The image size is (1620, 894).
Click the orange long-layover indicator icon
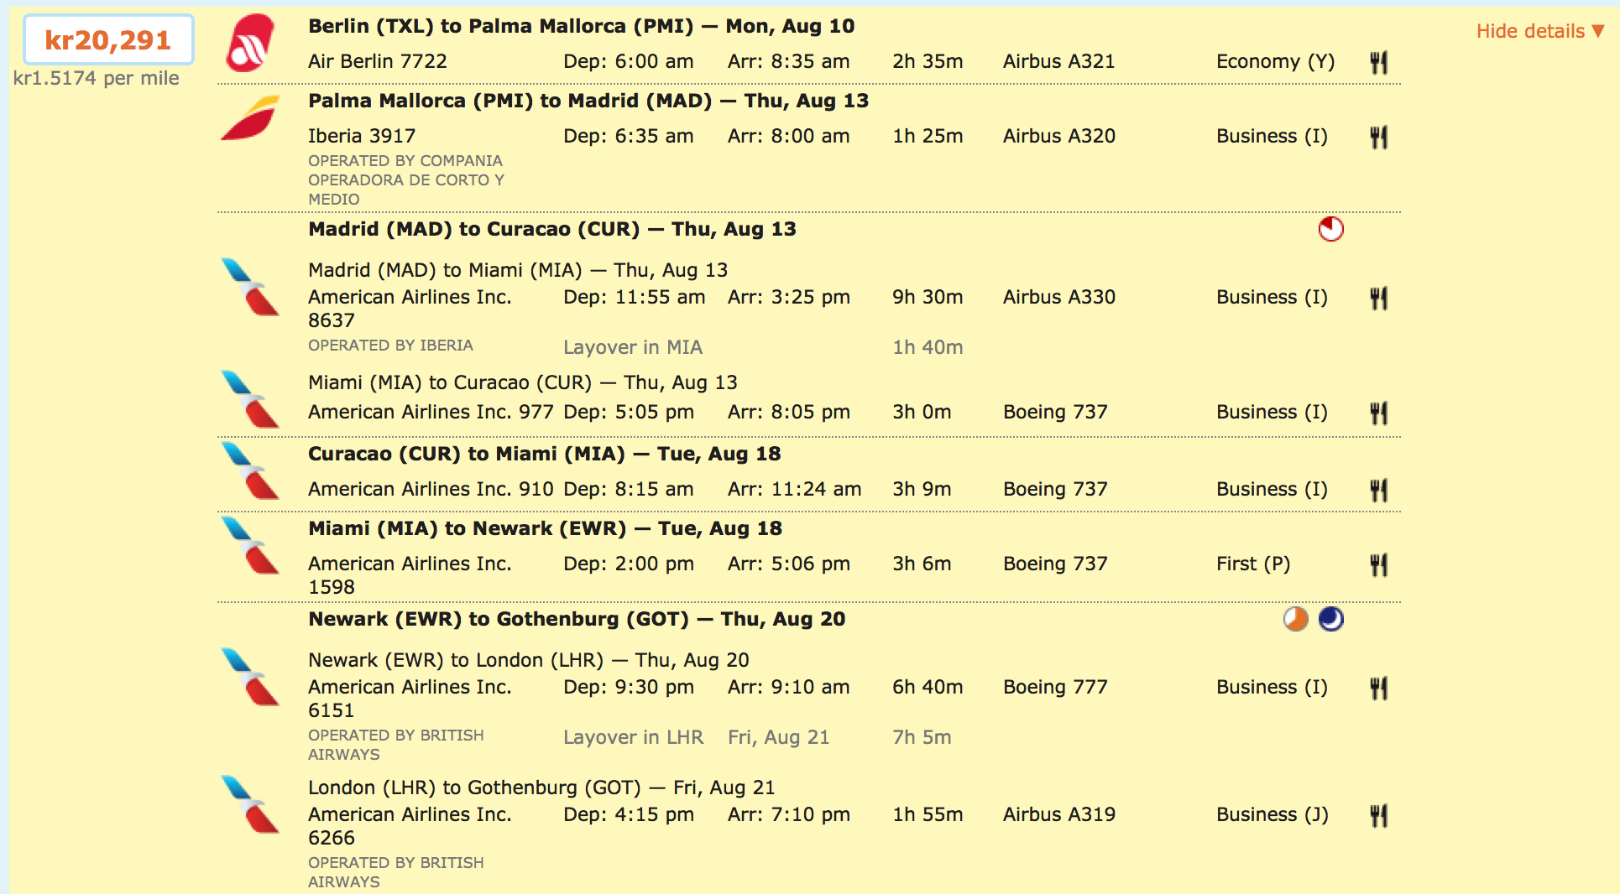(x=1295, y=619)
